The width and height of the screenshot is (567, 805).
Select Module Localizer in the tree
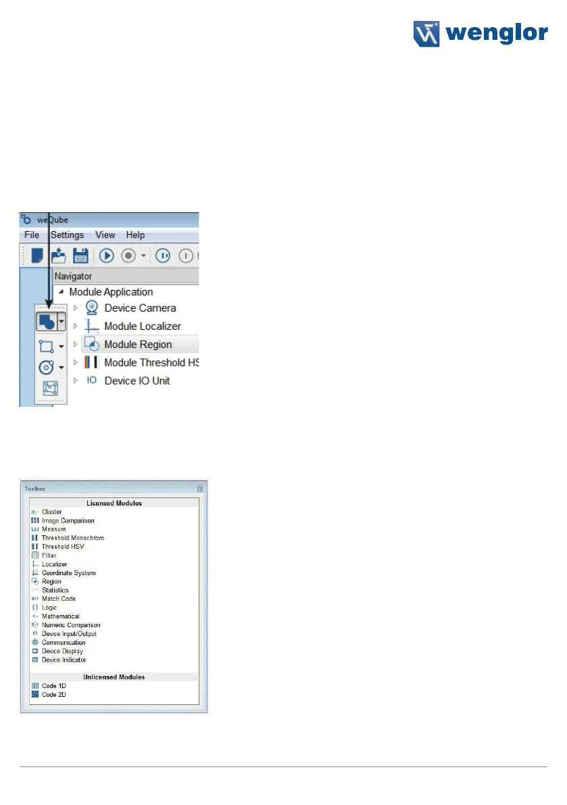[143, 326]
